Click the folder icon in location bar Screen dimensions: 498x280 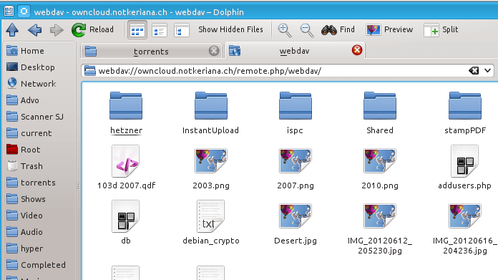point(90,71)
